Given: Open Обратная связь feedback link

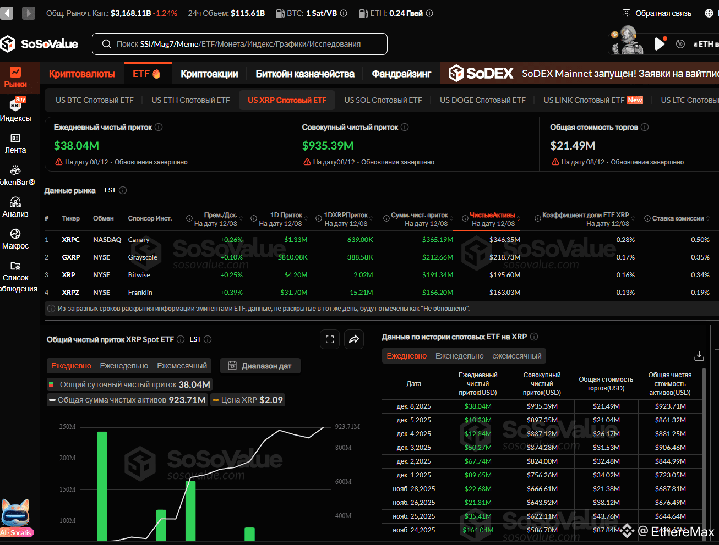Looking at the screenshot, I should [657, 13].
